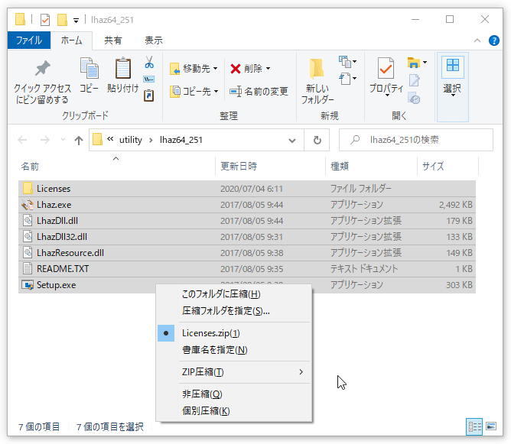Click the Pin to Quick Access icon

click(x=43, y=69)
